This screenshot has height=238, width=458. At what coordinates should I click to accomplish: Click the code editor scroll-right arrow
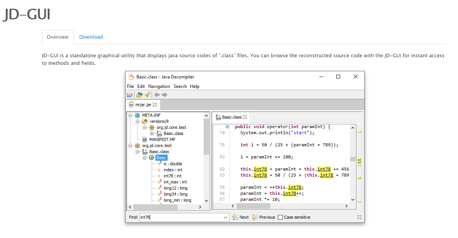click(x=346, y=206)
